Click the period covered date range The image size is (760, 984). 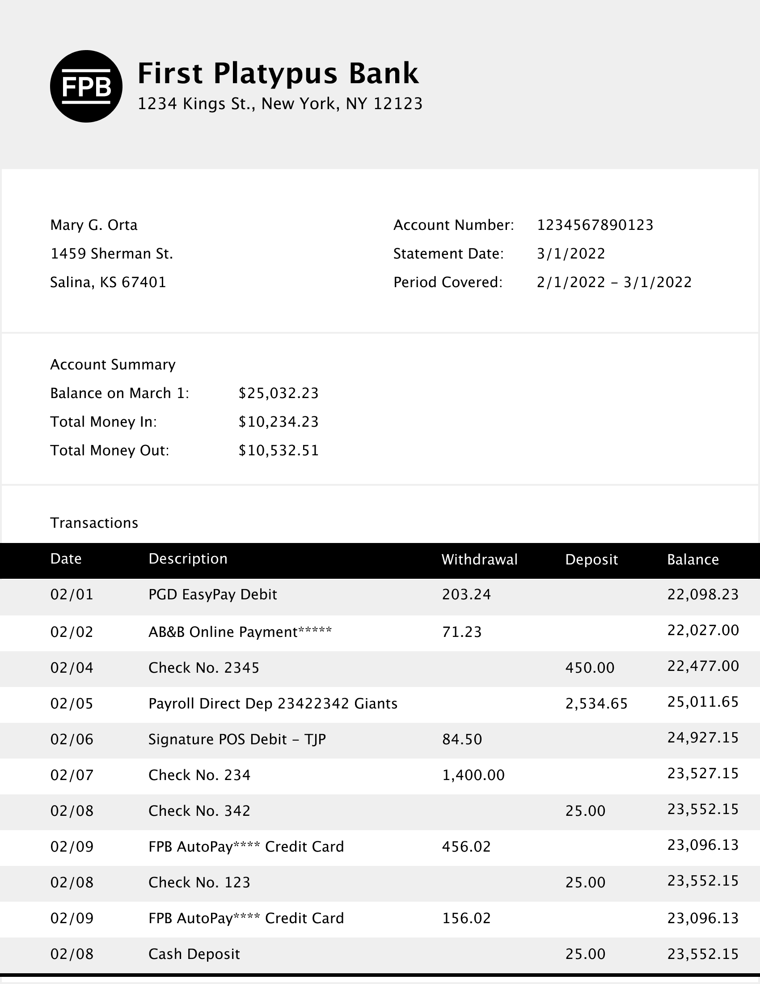(614, 282)
